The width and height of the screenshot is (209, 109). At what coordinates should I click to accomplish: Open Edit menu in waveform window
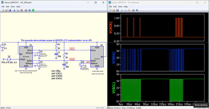point(115,7)
